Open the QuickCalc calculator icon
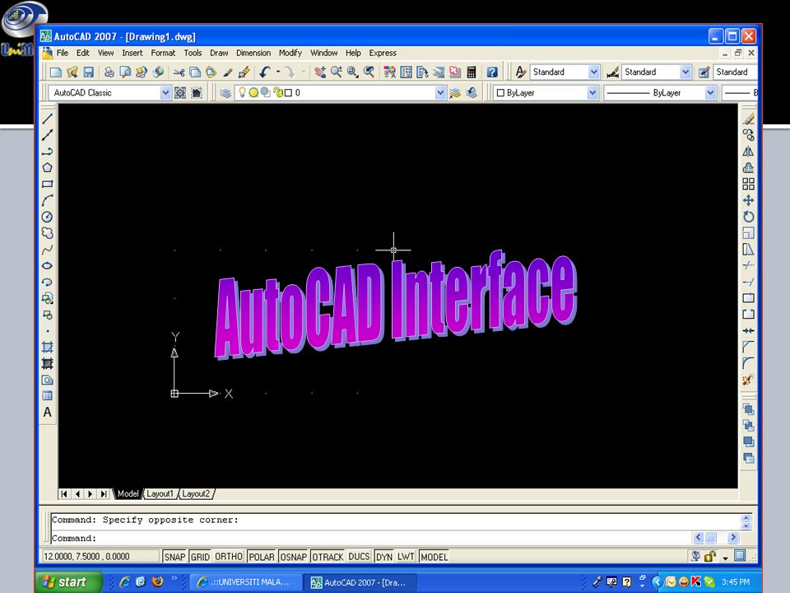Image resolution: width=790 pixels, height=593 pixels. click(472, 72)
